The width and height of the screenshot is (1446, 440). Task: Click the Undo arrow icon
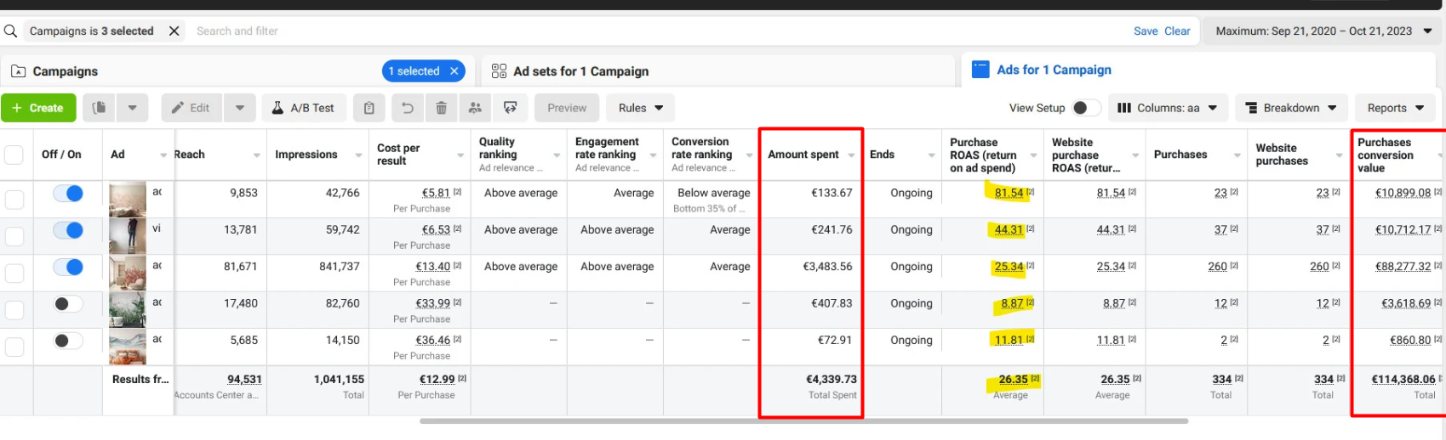408,108
